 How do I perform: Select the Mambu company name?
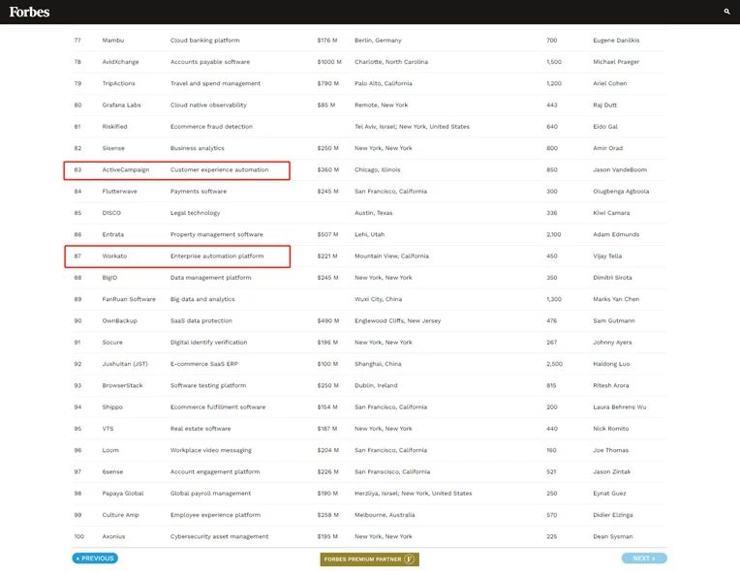[113, 41]
